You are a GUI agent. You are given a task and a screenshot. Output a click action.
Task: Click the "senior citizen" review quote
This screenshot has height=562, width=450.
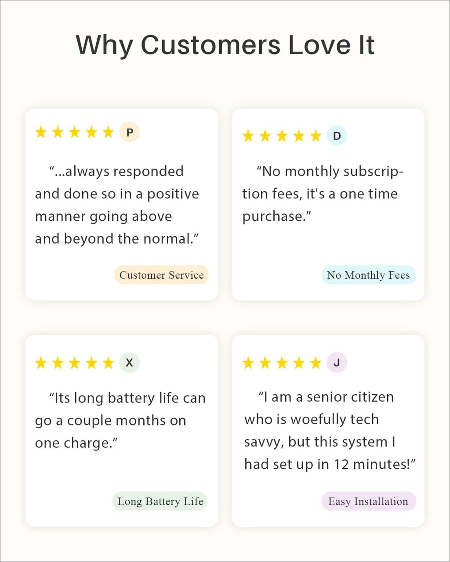pyautogui.click(x=329, y=430)
